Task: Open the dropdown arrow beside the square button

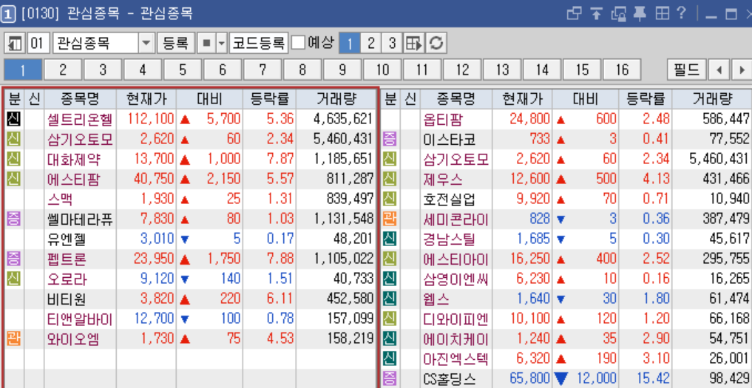Action: click(x=222, y=44)
